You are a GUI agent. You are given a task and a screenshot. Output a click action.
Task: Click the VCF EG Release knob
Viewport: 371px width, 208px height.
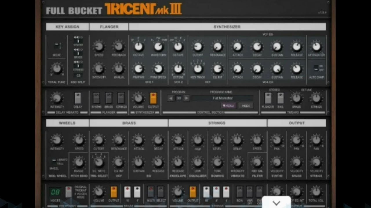coord(297,47)
